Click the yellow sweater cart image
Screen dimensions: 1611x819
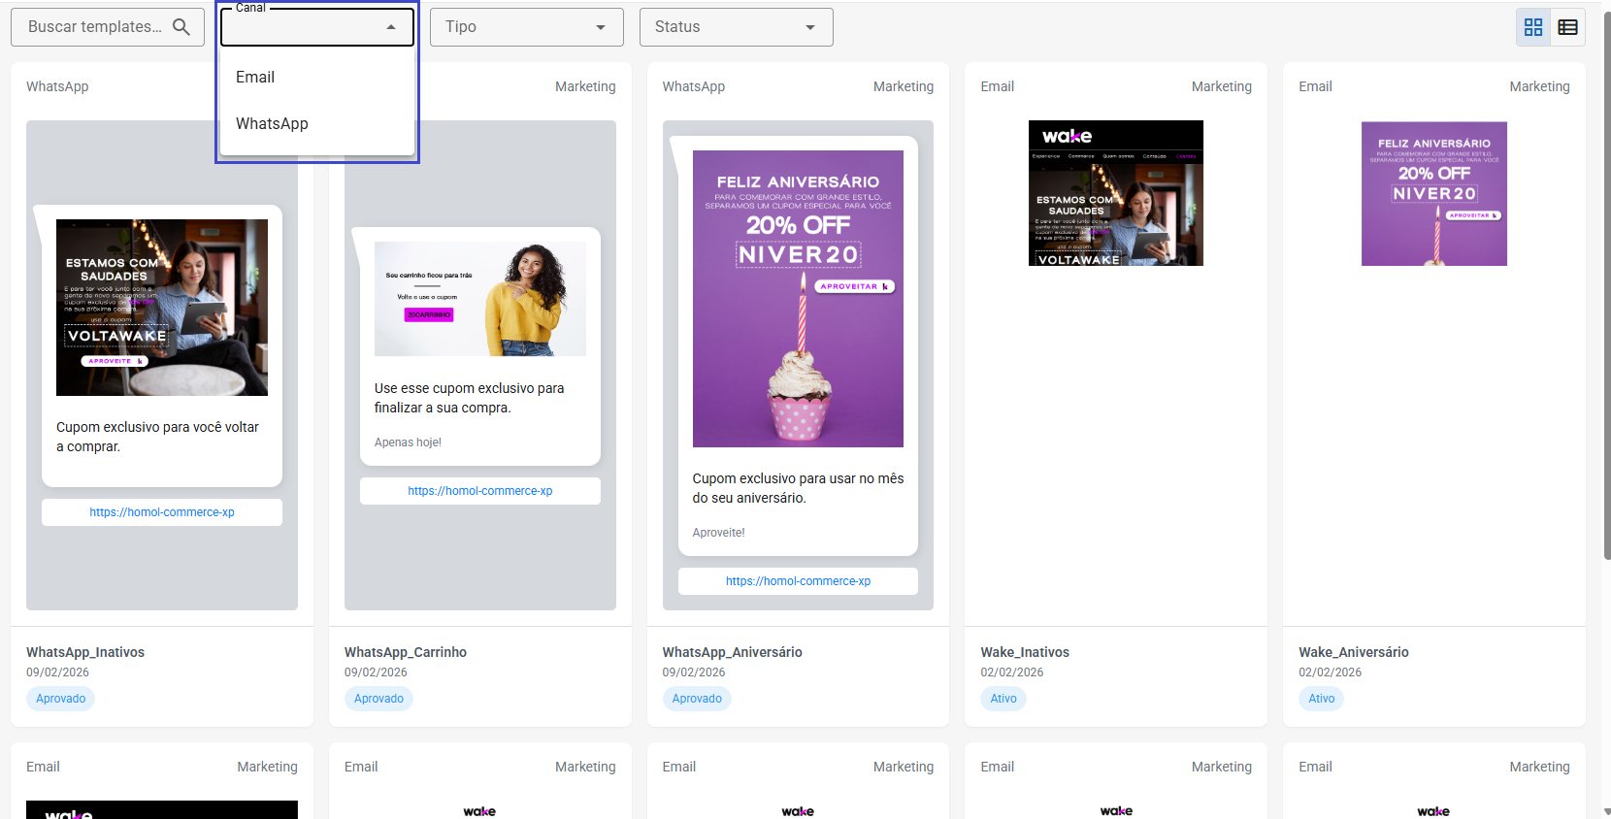coord(479,299)
